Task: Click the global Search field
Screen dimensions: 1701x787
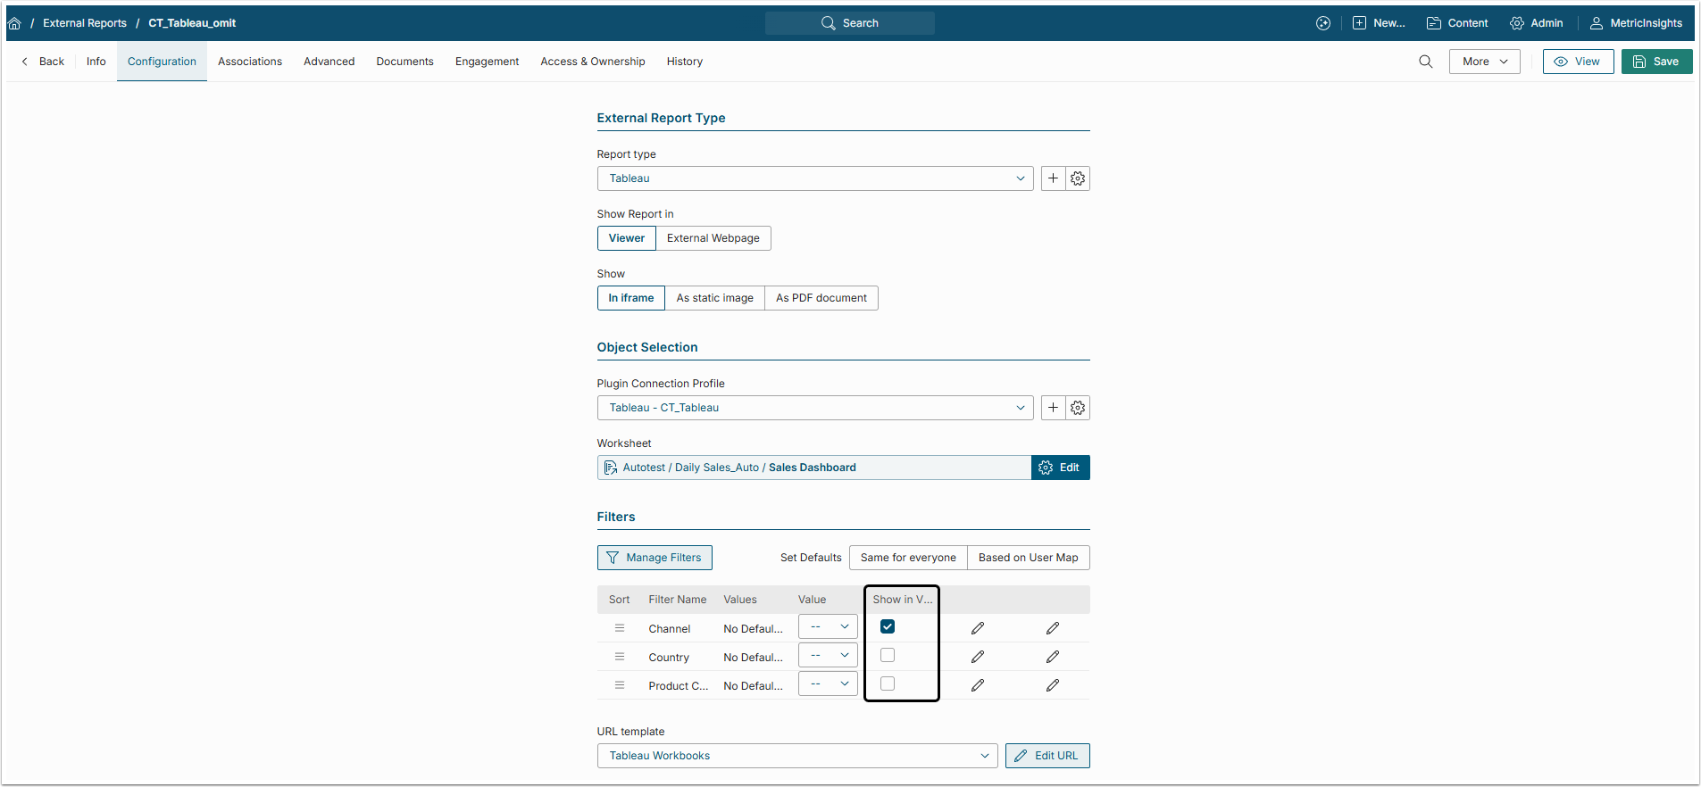Action: [x=850, y=23]
